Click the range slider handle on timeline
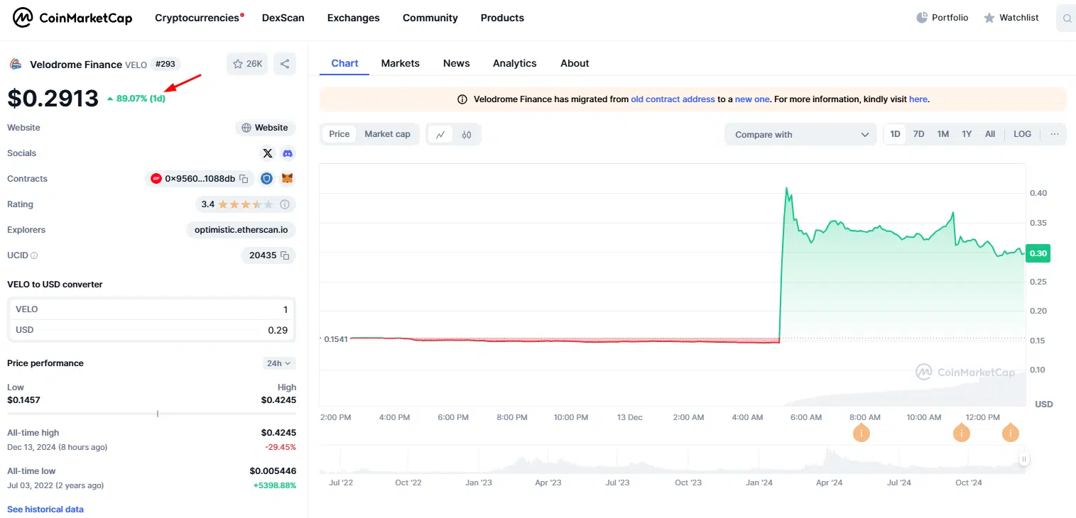Image resolution: width=1076 pixels, height=518 pixels. [x=1024, y=459]
